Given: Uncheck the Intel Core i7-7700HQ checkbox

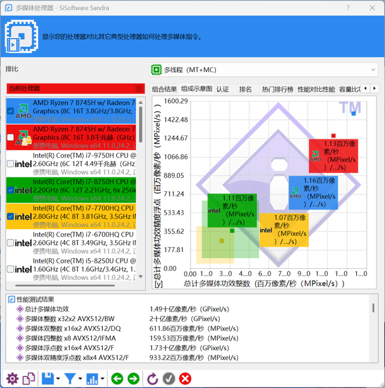Looking at the screenshot, I should (x=10, y=217).
